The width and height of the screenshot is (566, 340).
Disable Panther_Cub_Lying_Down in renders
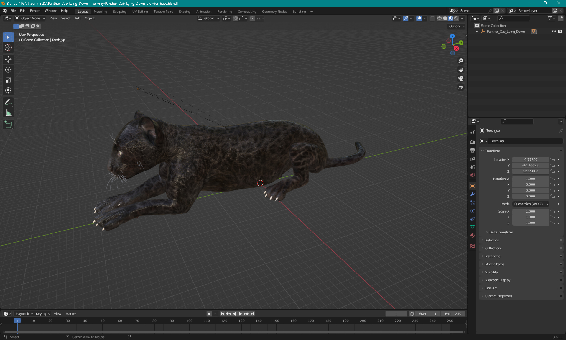560,31
